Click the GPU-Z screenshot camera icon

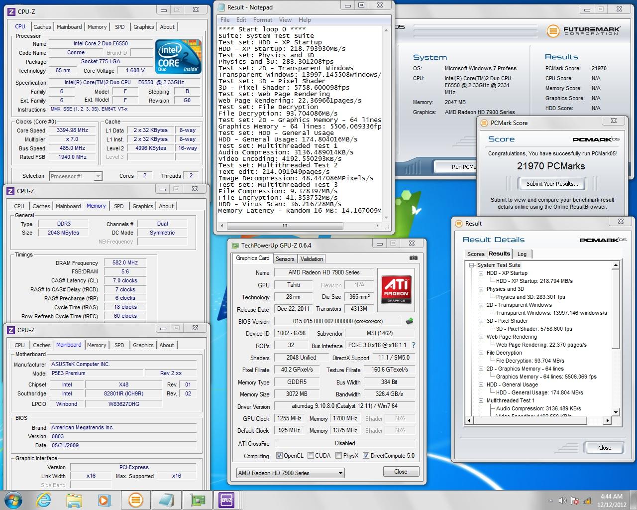413,258
